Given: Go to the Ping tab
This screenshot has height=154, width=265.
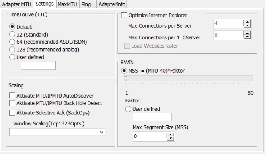Looking at the screenshot, I should click(x=88, y=4).
